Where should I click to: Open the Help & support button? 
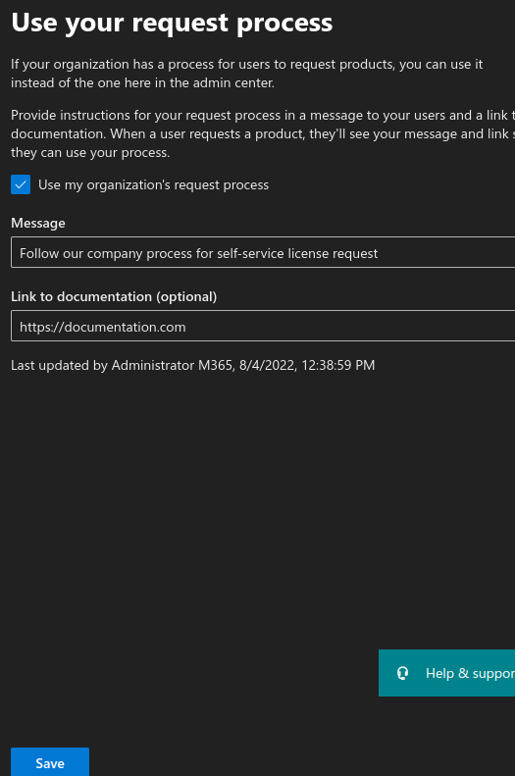[x=446, y=673]
